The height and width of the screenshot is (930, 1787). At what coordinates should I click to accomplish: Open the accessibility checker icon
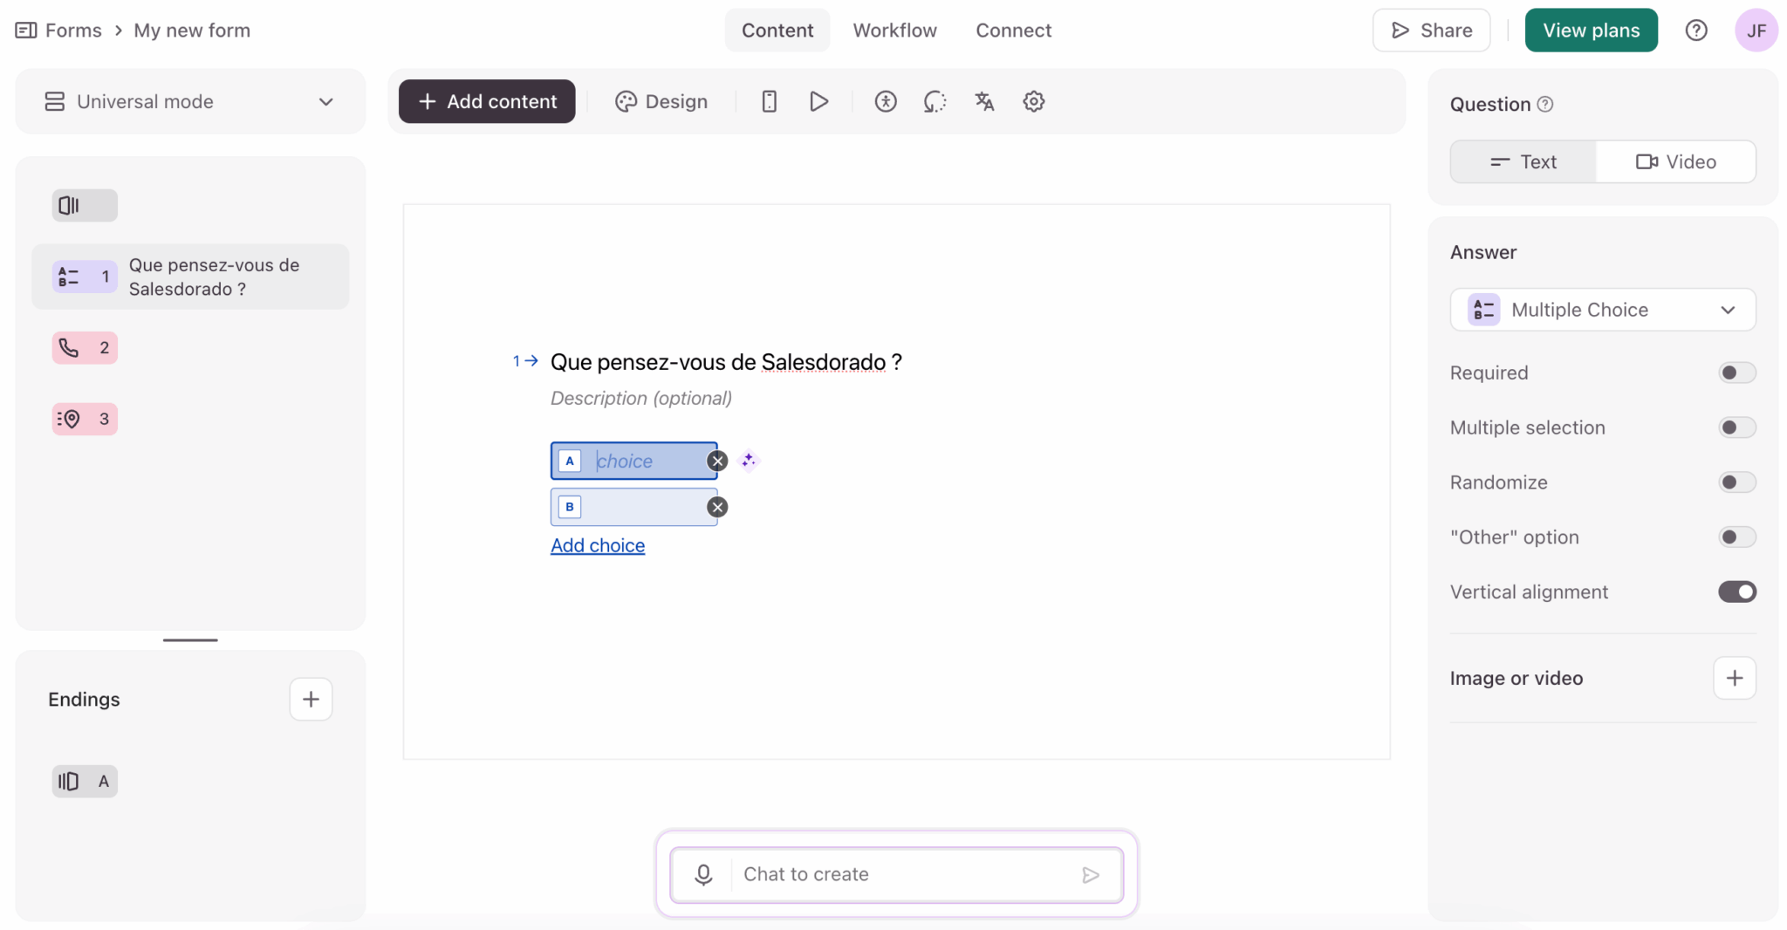[x=886, y=102]
